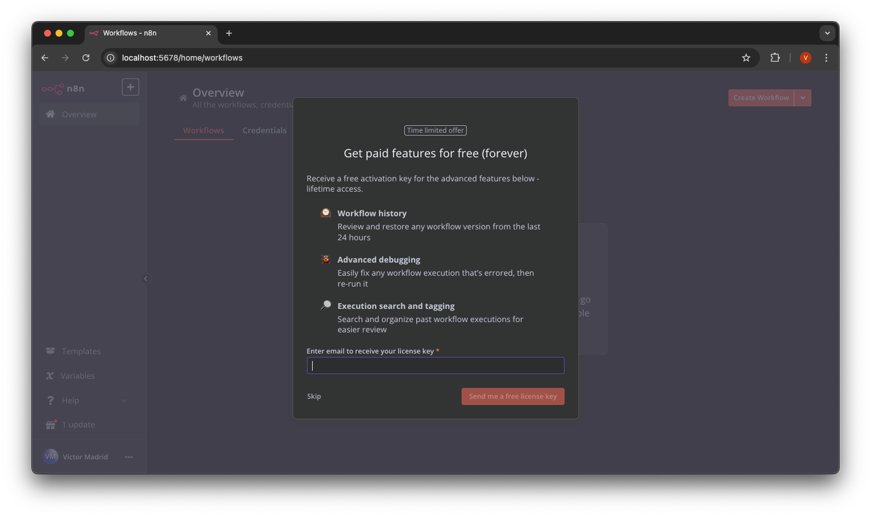Click the 1 update gift icon
Image resolution: width=871 pixels, height=516 pixels.
51,424
